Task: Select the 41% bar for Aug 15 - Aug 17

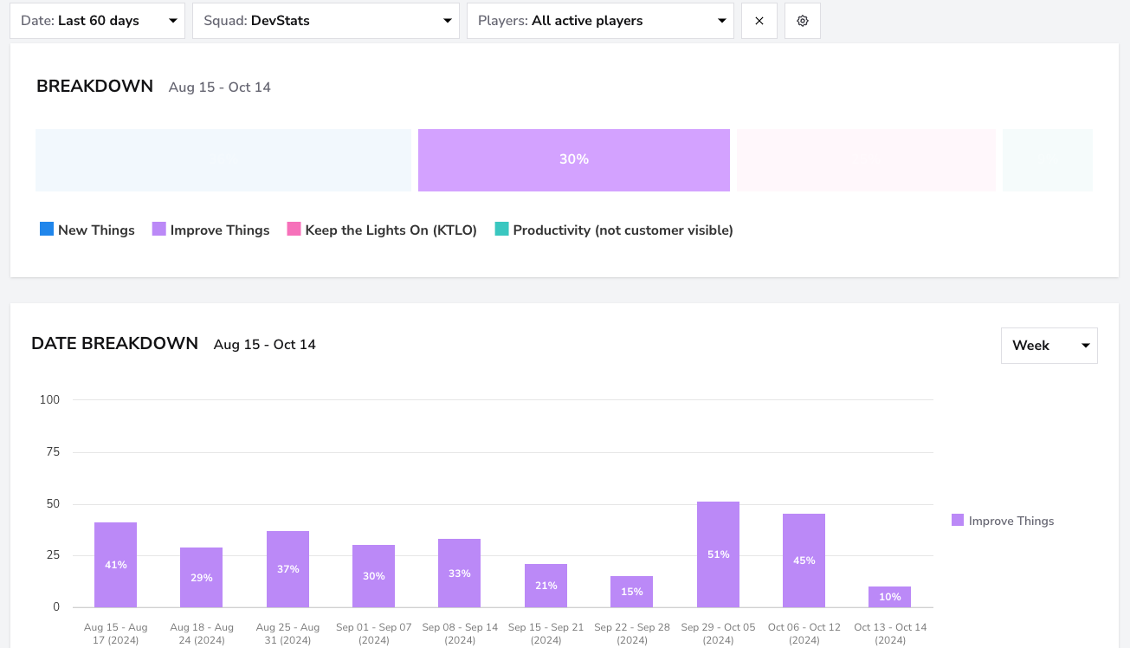Action: coord(115,565)
